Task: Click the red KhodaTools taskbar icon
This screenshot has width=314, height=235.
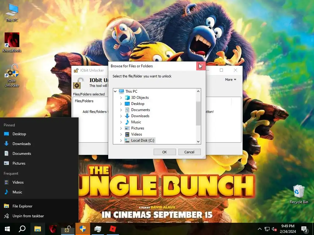Action: click(x=52, y=229)
